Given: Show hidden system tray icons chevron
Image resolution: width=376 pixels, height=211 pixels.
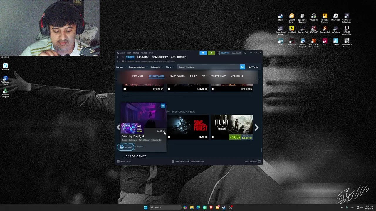Looking at the screenshot, I should click(x=342, y=207).
